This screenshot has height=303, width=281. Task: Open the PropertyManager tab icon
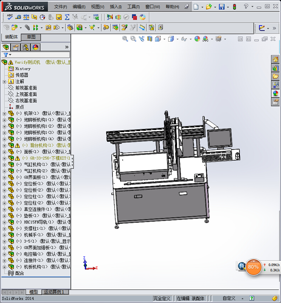point(15,47)
